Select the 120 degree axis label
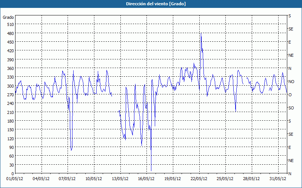The height and width of the screenshot is (188, 302). tap(11, 139)
